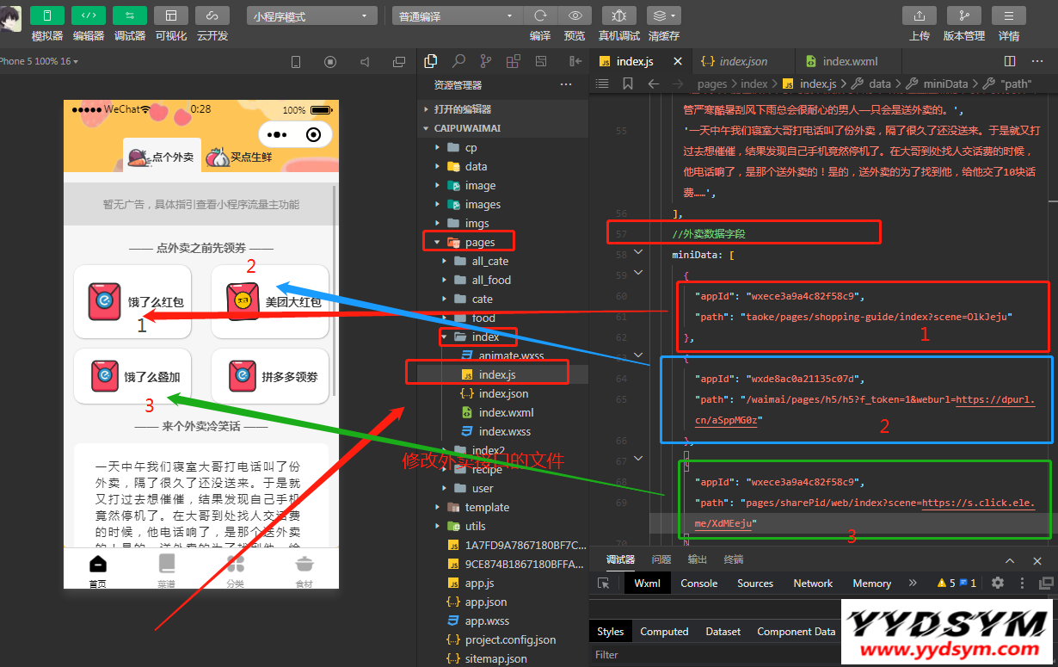Tap the 饿了么红包 button in simulator

133,301
